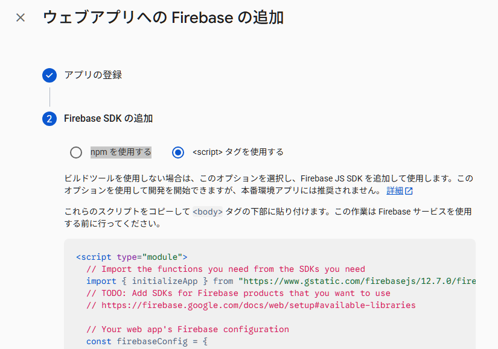Click the gstatic firebasejs import URL in code
The width and height of the screenshot is (498, 349).
click(357, 281)
